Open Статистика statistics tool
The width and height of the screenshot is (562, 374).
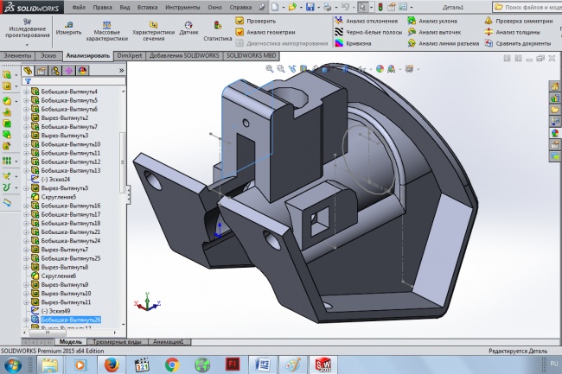[218, 31]
